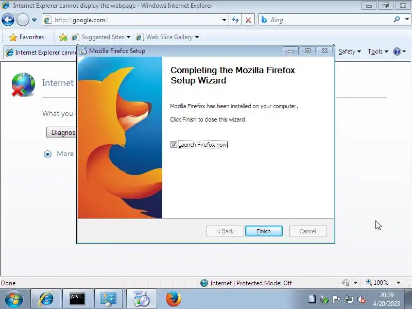Viewport: 412px width, 309px height.
Task: Click the Internet Explorer forward arrow button
Action: pos(23,20)
